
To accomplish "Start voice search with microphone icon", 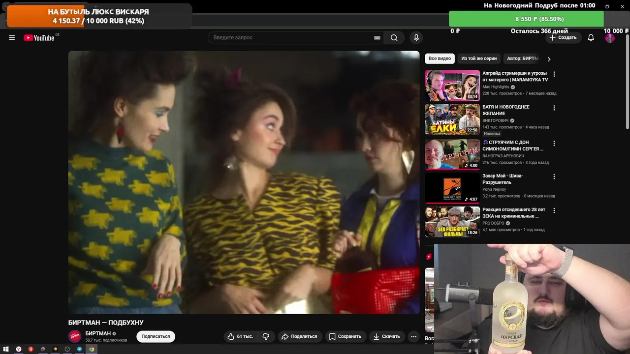I will tap(416, 38).
